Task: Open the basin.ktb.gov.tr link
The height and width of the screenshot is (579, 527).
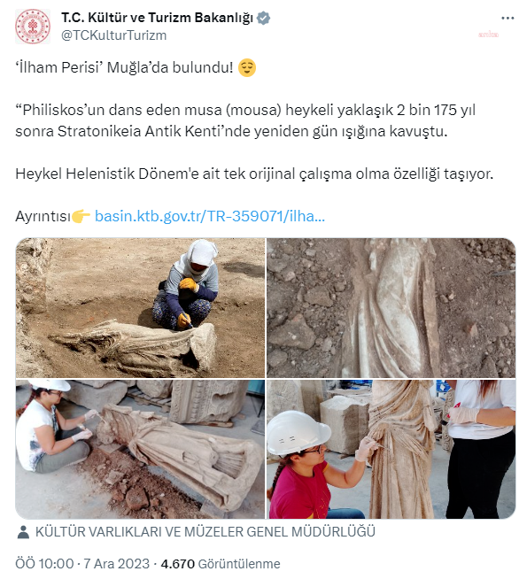Action: coord(210,216)
